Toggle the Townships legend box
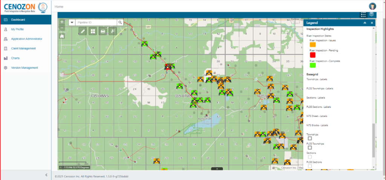Screen dimensions: 386x180 click(x=310, y=139)
